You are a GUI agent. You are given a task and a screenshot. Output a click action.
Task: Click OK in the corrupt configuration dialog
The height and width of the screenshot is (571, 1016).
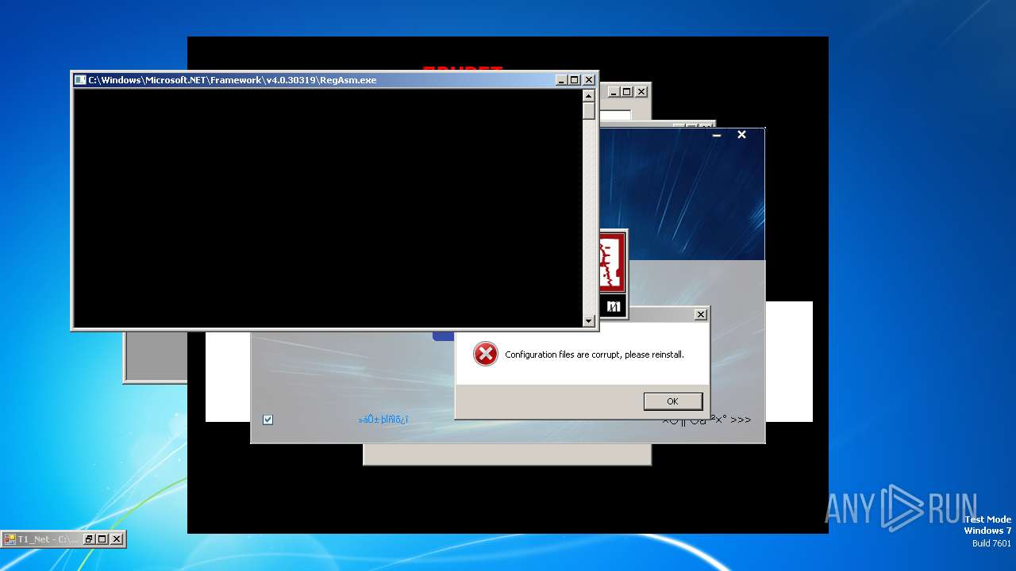pyautogui.click(x=673, y=401)
